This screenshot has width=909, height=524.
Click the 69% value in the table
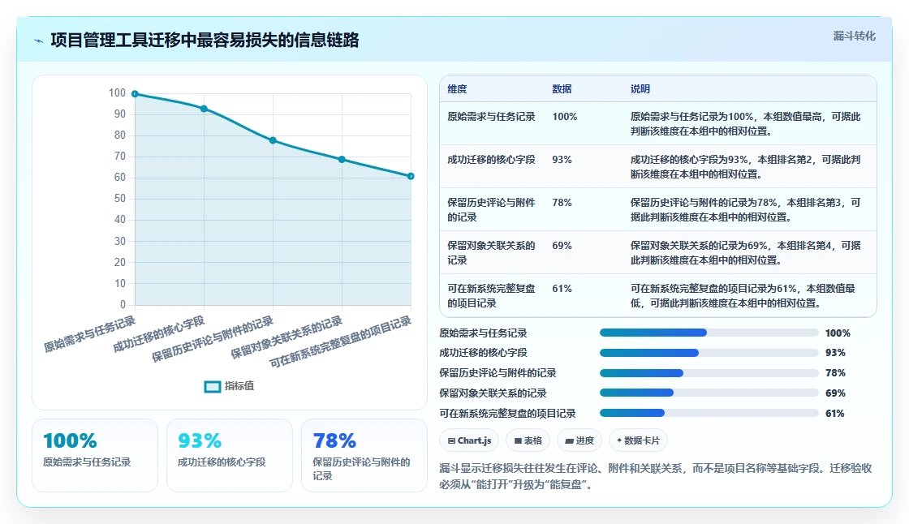pos(562,245)
